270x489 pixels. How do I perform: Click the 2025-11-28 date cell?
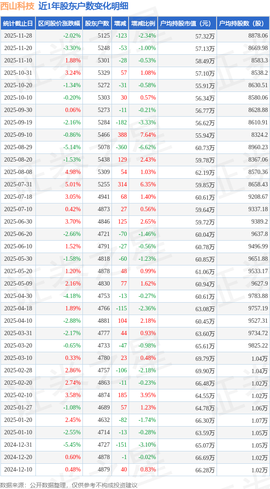pos(18,36)
